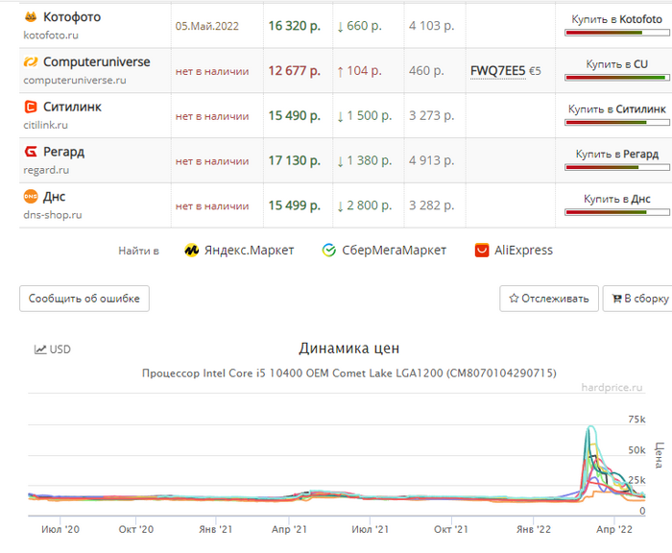Click the Окт '21 axis label
Screen dimensions: 672x553
coord(451,529)
